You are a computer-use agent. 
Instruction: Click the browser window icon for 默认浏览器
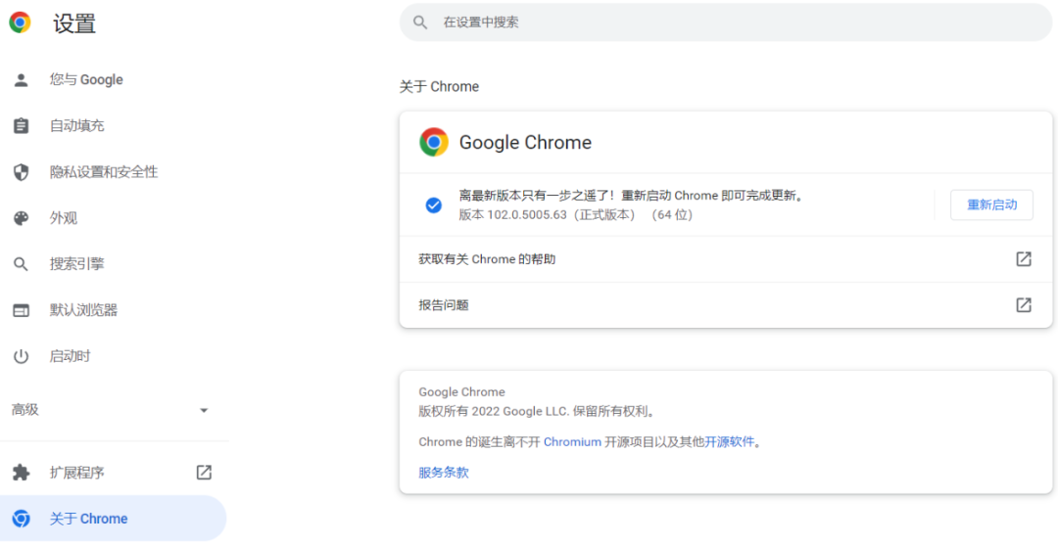[21, 310]
